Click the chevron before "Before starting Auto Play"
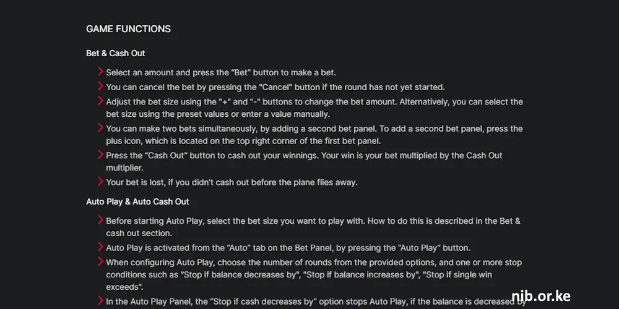The image size is (619, 309). [x=100, y=220]
